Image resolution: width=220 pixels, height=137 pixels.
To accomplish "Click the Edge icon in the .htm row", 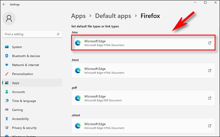I will coord(78,43).
